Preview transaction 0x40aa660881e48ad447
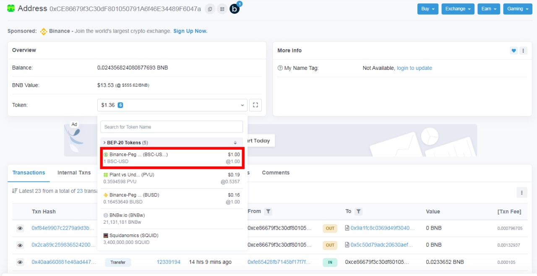Screen dimensions: 537x276 tap(20, 262)
